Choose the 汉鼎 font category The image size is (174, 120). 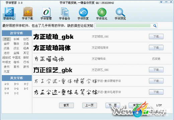(x=7, y=48)
